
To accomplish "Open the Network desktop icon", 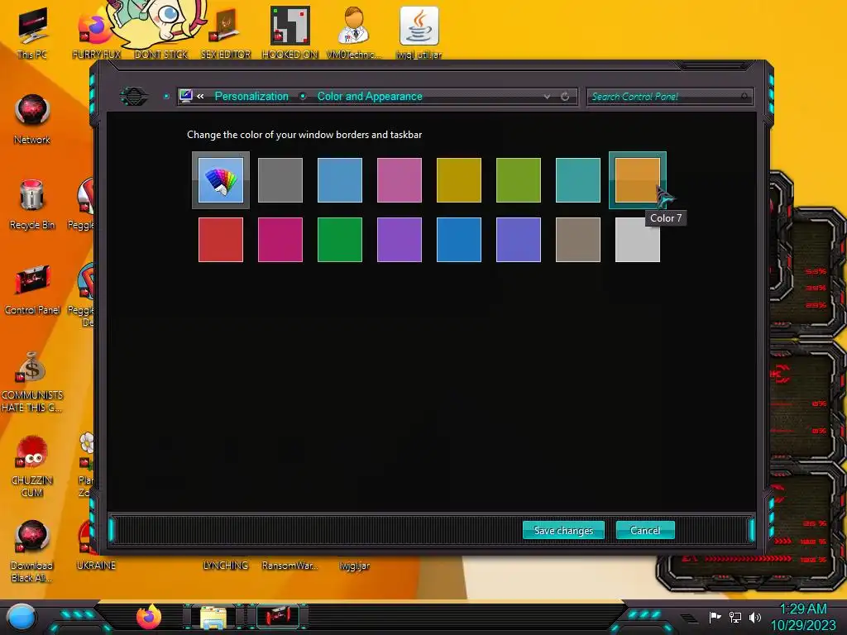I will click(x=32, y=119).
